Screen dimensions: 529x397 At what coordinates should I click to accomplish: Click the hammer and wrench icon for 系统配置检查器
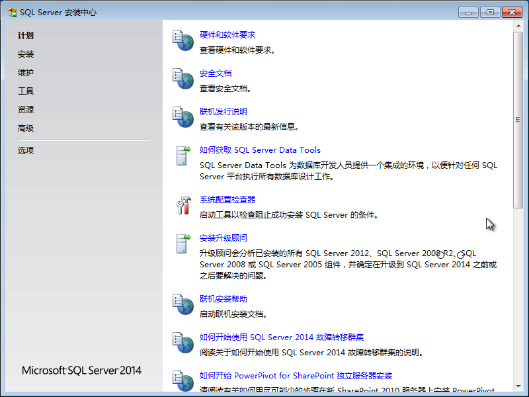[184, 205]
